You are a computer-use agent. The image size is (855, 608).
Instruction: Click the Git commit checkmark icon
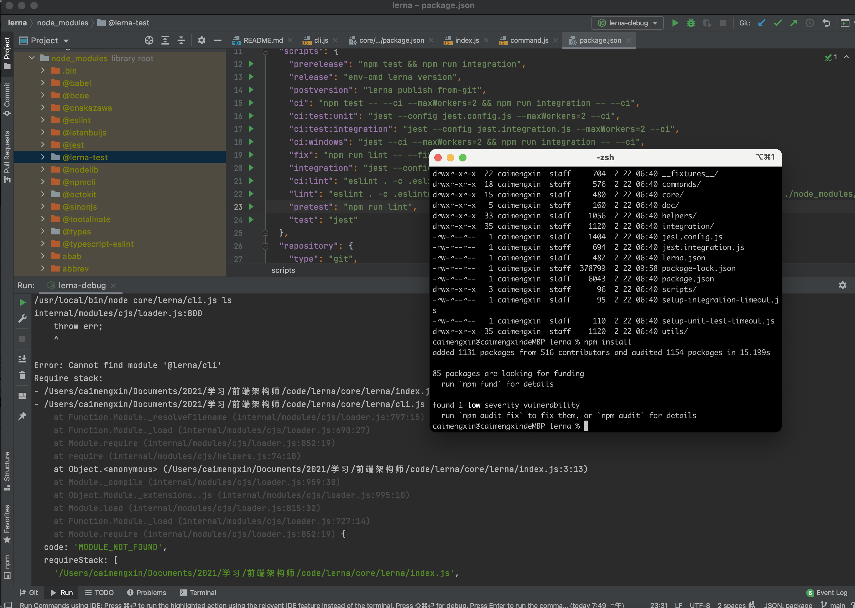pos(778,23)
